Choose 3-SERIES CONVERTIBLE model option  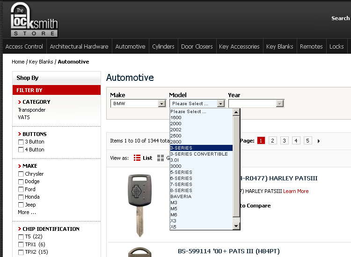(201, 154)
